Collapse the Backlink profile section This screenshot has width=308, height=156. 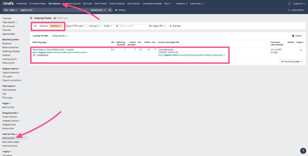pos(11,40)
